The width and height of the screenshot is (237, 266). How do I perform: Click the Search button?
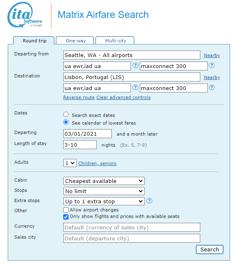coord(210,250)
